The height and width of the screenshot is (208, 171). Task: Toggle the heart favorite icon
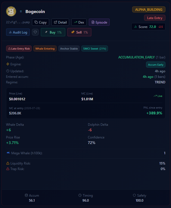[35, 32]
